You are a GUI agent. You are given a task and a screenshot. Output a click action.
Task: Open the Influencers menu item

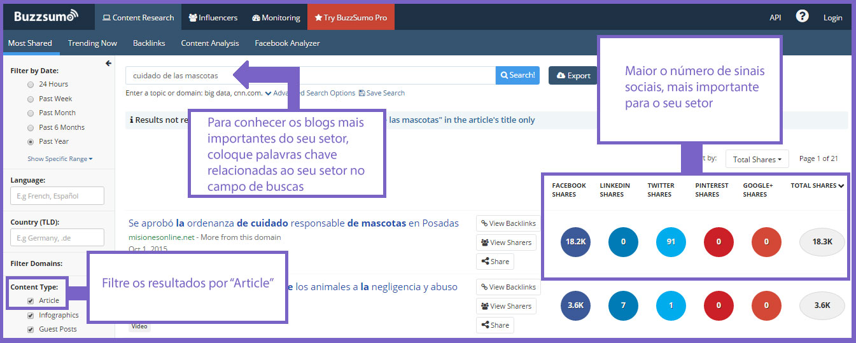click(213, 18)
